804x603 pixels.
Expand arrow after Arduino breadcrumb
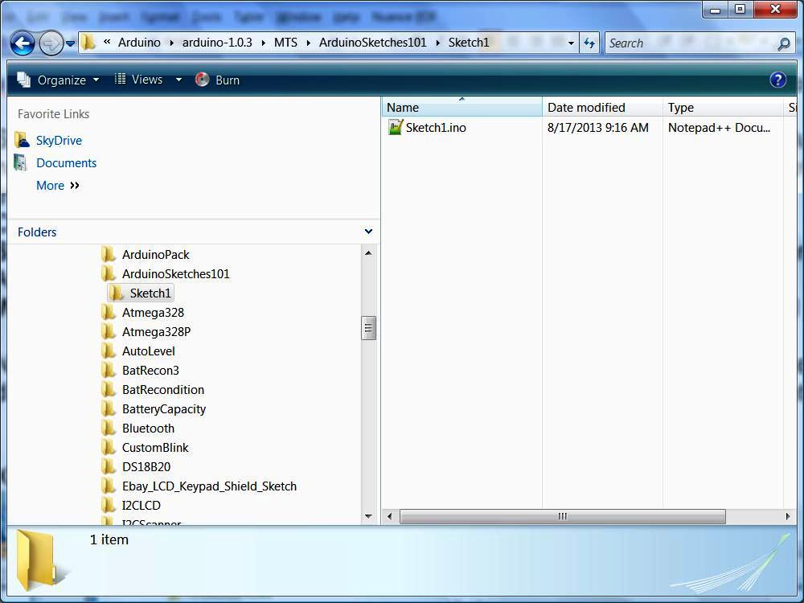(x=172, y=43)
